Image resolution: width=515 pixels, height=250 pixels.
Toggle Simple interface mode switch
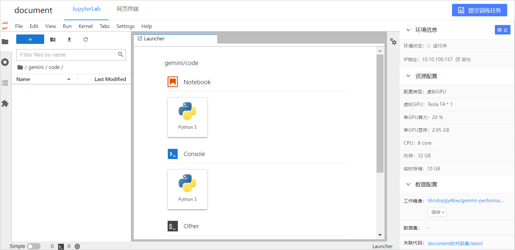(x=34, y=246)
